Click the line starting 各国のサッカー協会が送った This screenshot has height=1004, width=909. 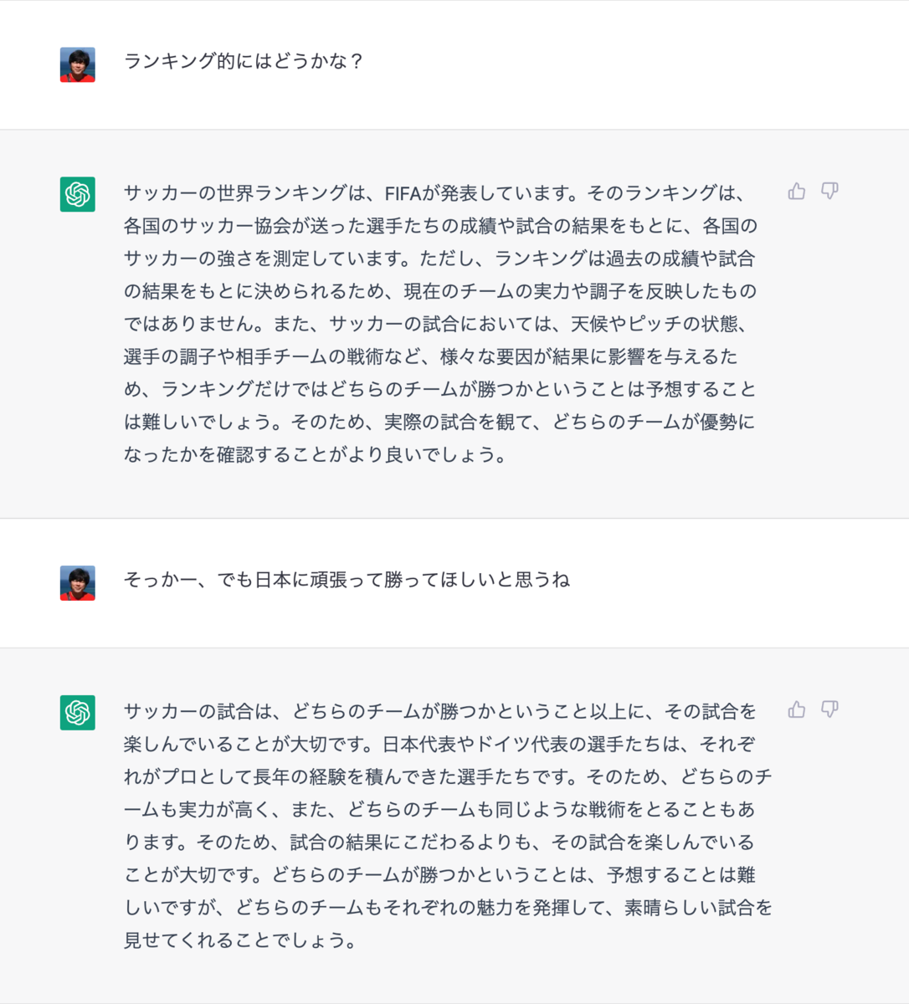pos(440,226)
